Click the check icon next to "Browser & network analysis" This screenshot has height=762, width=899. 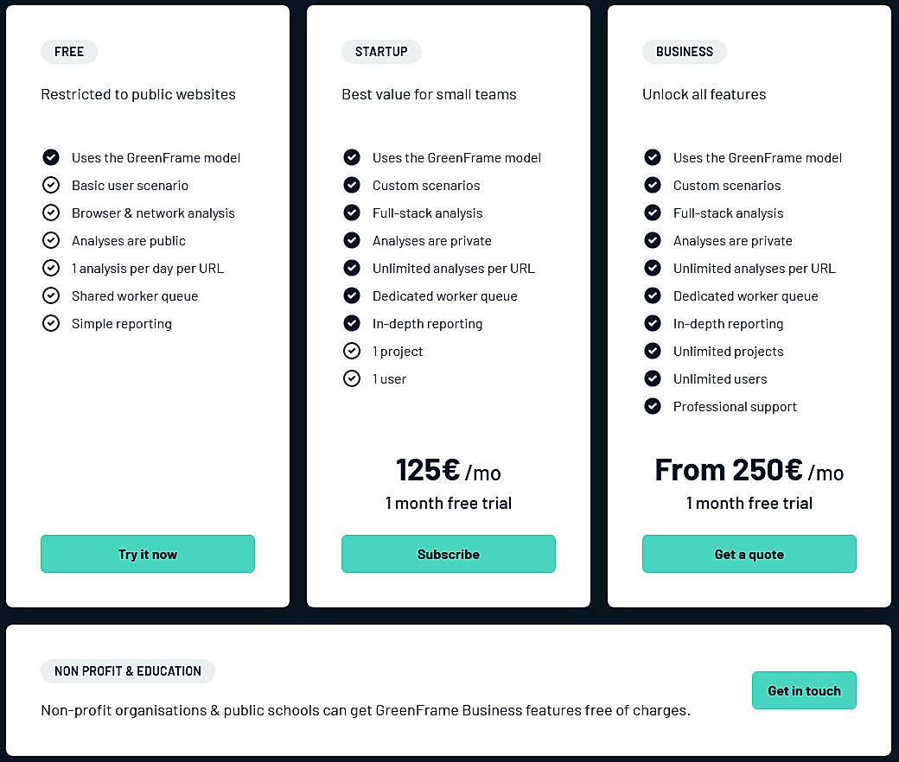coord(51,213)
